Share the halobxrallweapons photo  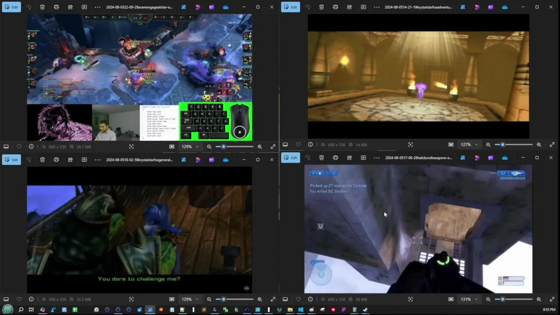point(350,157)
